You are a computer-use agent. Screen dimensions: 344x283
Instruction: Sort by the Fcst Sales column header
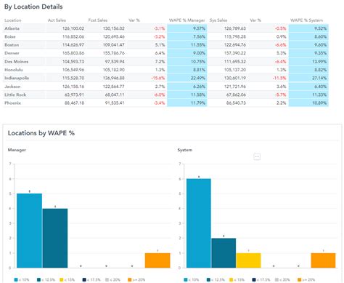click(98, 20)
